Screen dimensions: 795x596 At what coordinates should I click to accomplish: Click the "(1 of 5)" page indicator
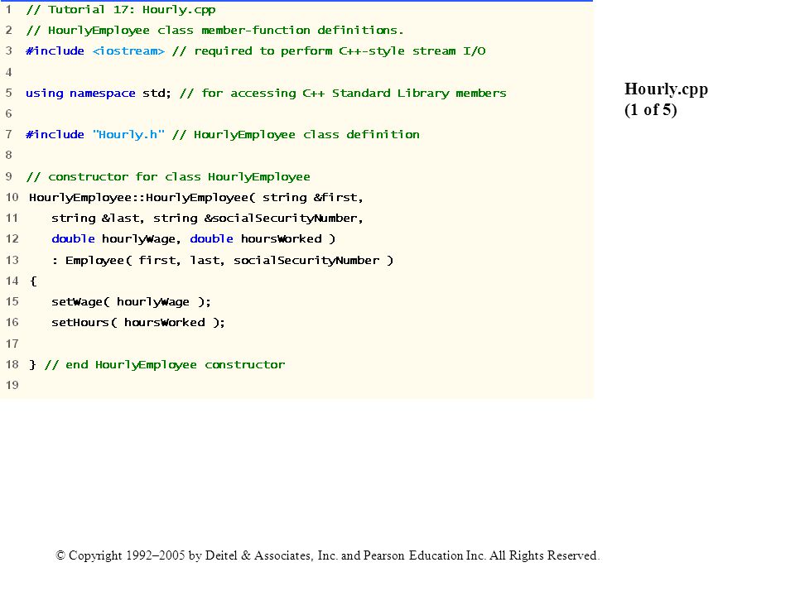tap(651, 110)
